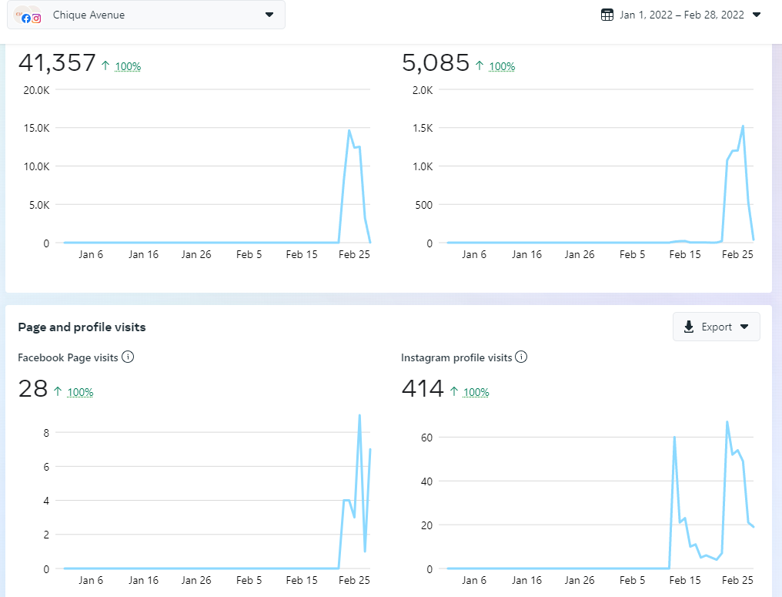Screen dimensions: 782x597
Task: Click 100% change next to 41,357
Action: (128, 66)
